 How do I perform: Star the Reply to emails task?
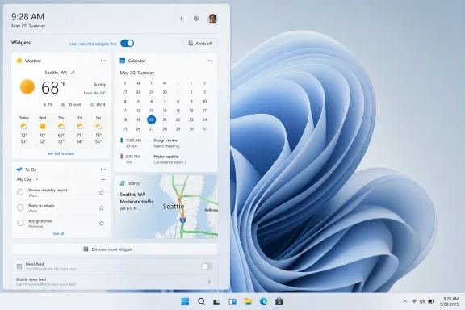pos(102,208)
